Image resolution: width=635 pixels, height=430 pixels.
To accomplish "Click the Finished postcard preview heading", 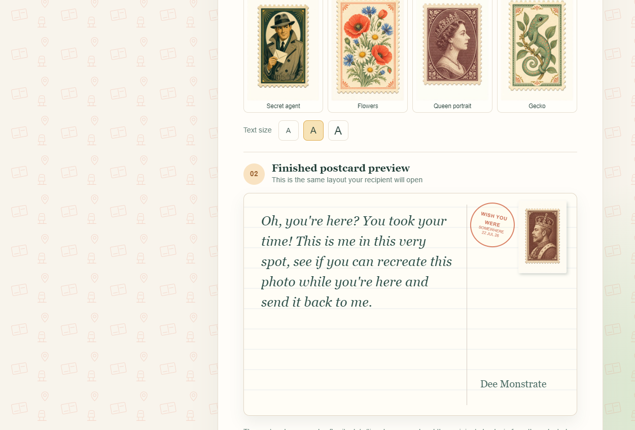I will (x=341, y=168).
